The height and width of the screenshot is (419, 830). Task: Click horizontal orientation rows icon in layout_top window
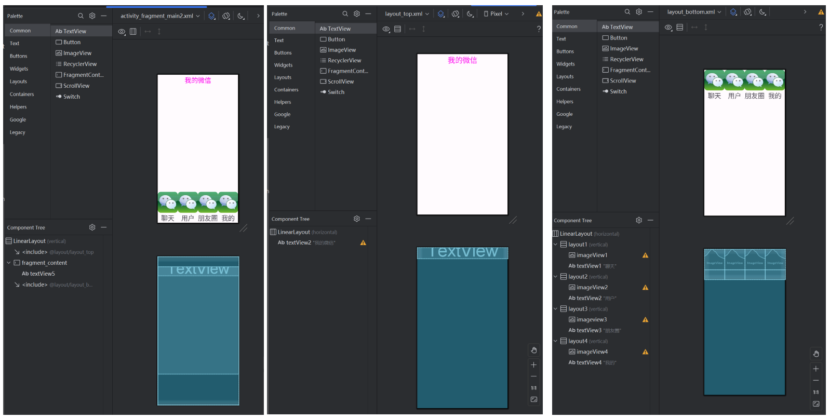coord(397,29)
